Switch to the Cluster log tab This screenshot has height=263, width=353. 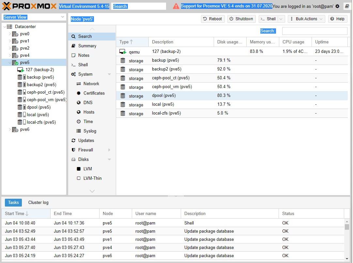coord(38,203)
